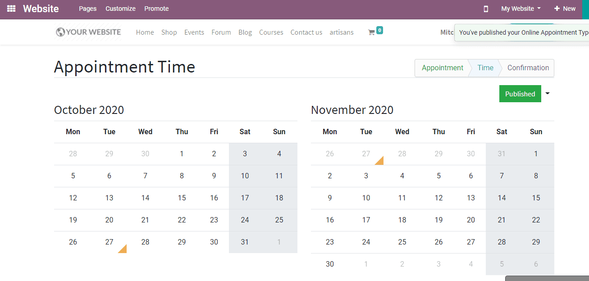Open the Events link
This screenshot has width=589, height=281.
point(194,32)
